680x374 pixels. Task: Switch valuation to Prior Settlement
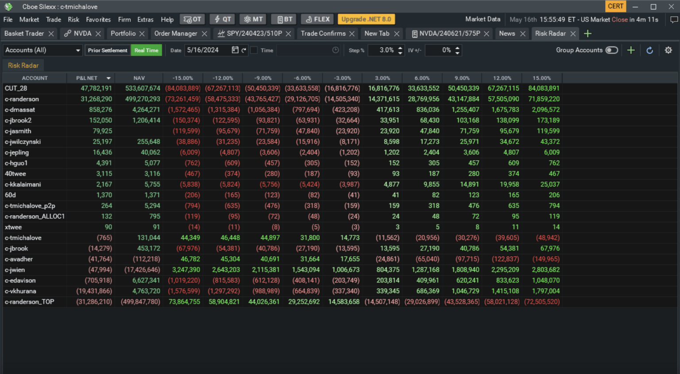pos(108,50)
